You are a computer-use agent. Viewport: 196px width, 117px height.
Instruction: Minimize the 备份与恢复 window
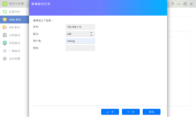pos(178,4)
